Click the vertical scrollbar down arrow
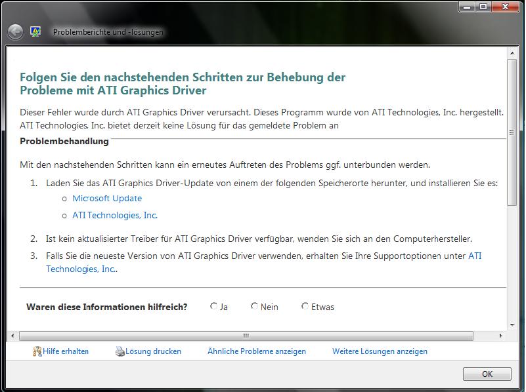 512,325
